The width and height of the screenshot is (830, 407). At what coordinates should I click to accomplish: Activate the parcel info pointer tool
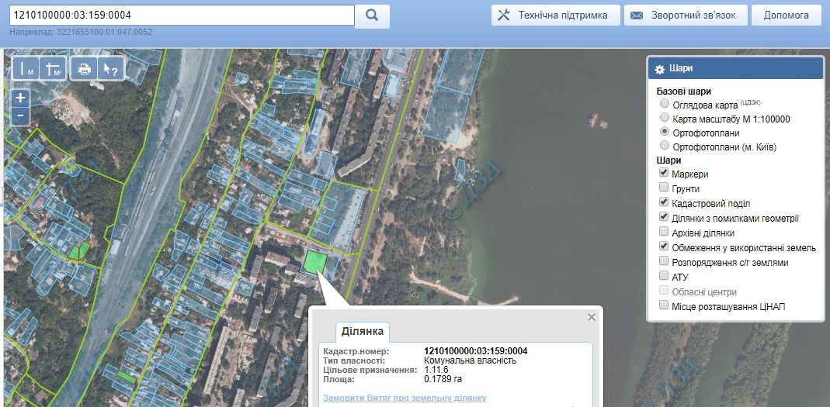tap(110, 68)
